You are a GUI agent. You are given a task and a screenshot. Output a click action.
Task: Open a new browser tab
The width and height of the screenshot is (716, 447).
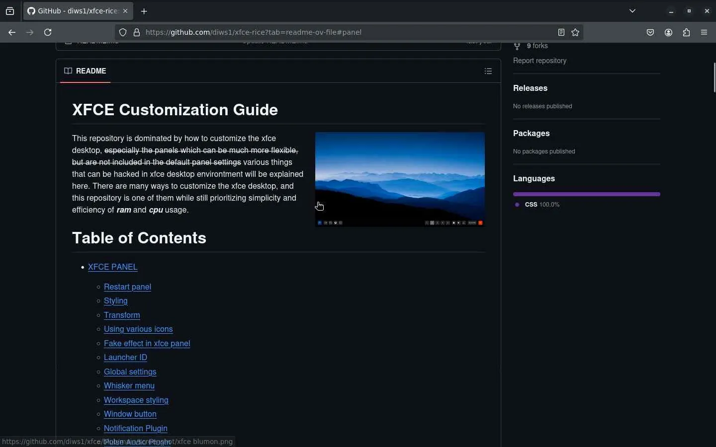(144, 11)
